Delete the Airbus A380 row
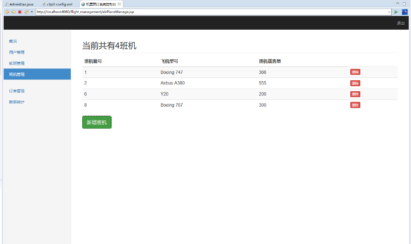Screen dimensions: 411x244 click(355, 83)
